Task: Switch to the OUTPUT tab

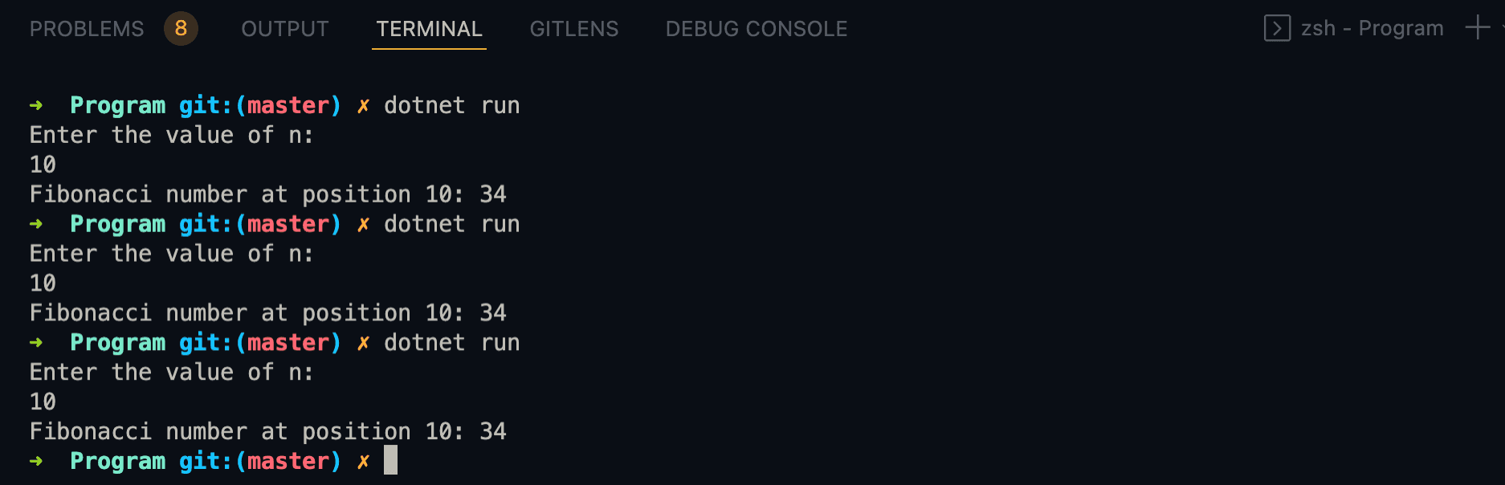Action: pos(285,29)
